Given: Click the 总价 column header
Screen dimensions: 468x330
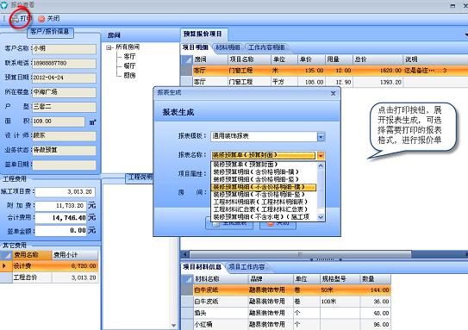Looking at the screenshot, I should pos(378,59).
